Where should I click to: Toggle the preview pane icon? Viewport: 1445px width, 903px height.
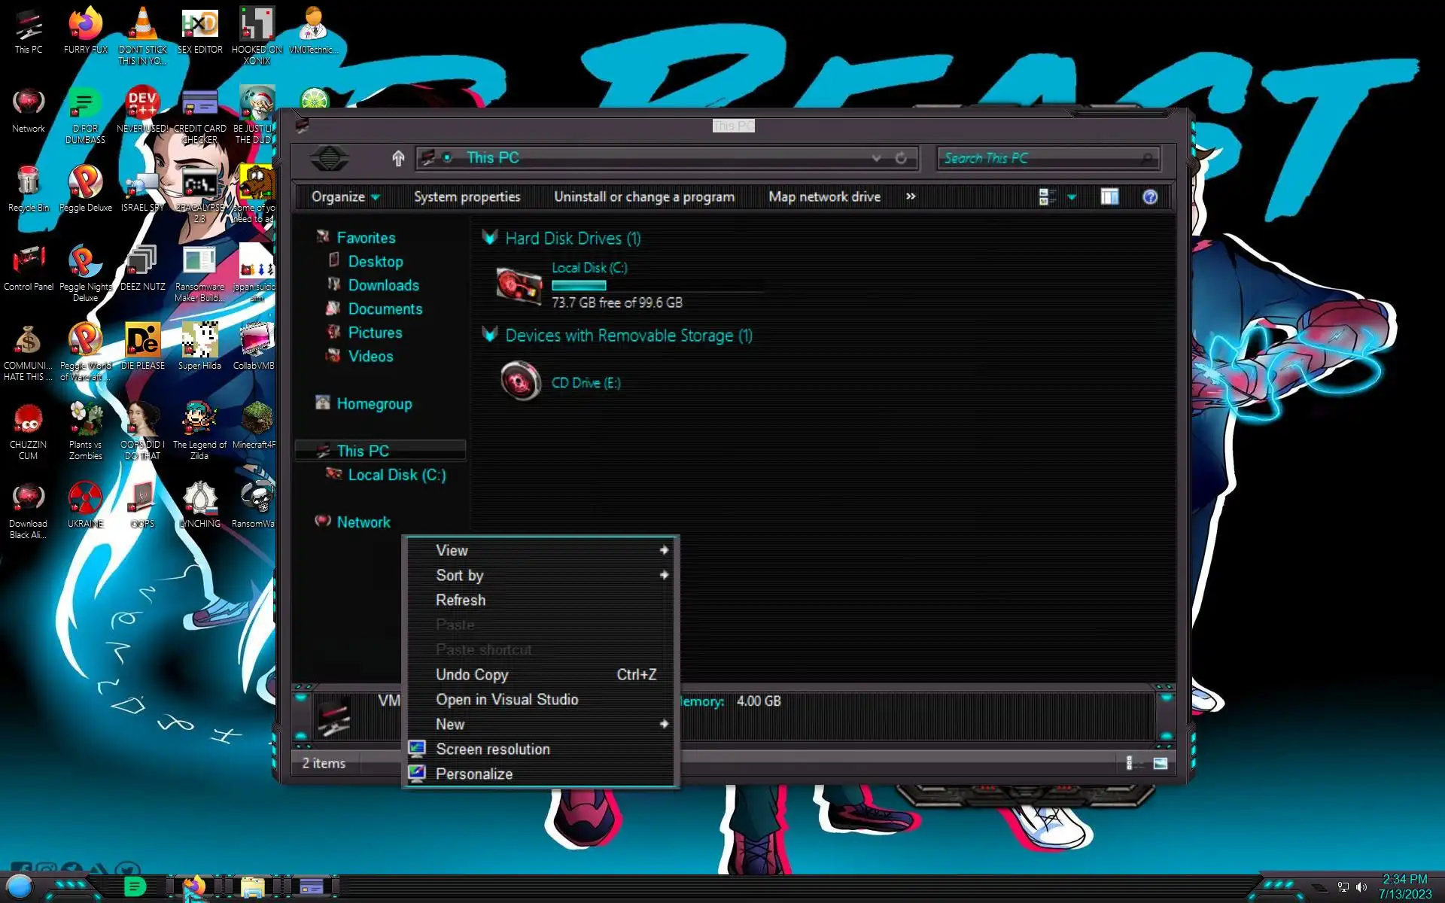(x=1109, y=197)
